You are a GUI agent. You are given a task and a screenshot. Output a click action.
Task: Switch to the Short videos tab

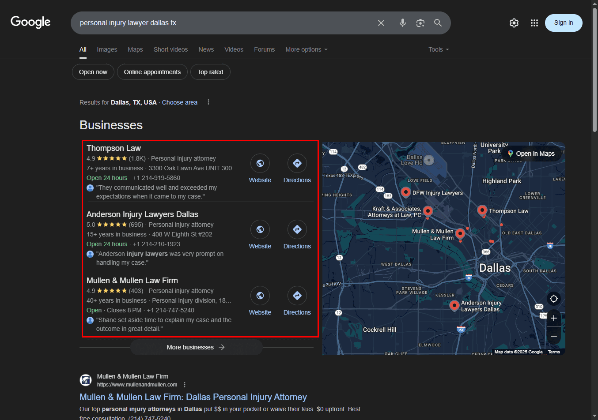pyautogui.click(x=170, y=49)
